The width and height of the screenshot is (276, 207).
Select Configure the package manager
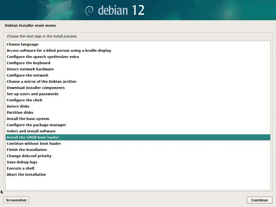138,125
